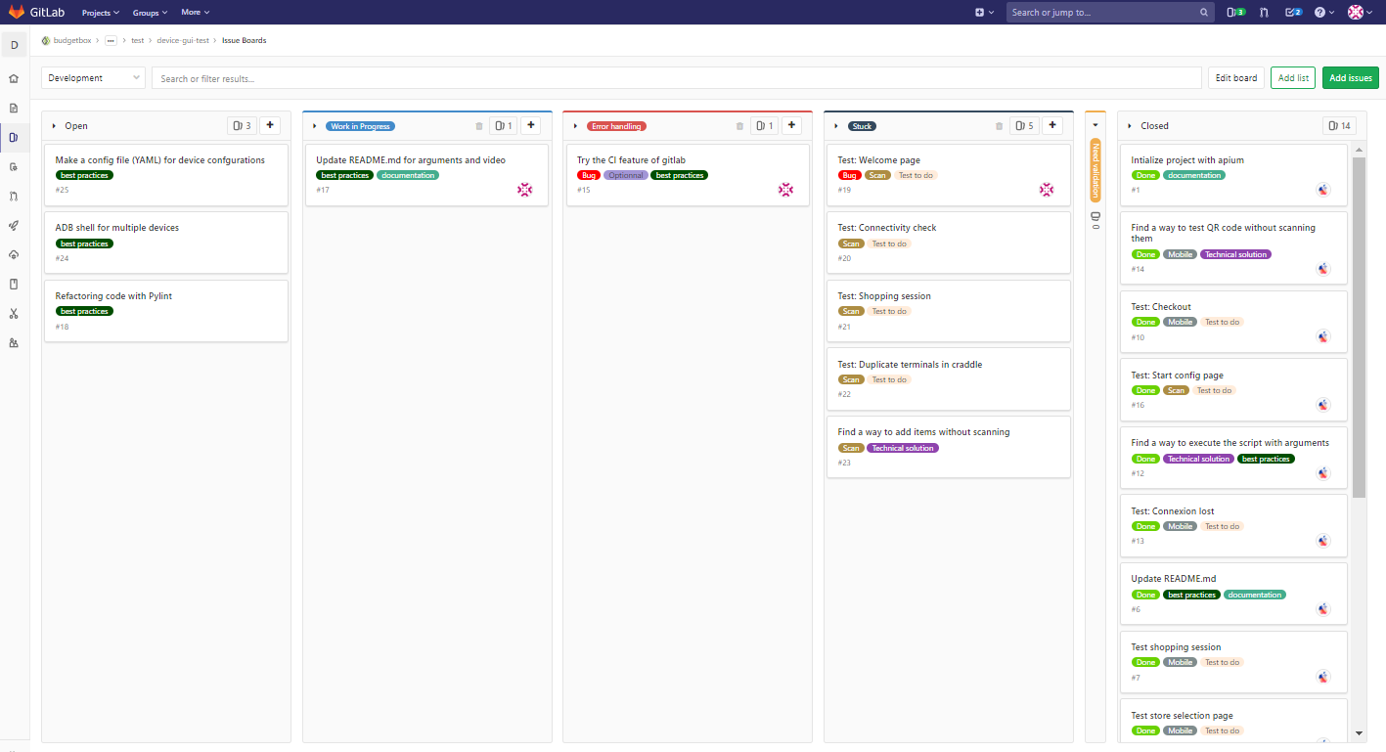Open the Groups menu in top bar
Image resolution: width=1386 pixels, height=752 pixels.
tap(150, 13)
